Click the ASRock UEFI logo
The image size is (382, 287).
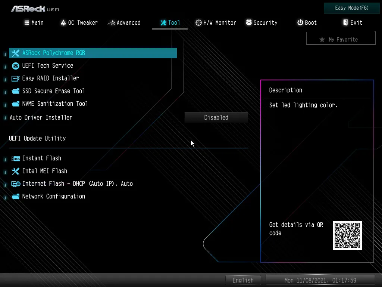35,9
